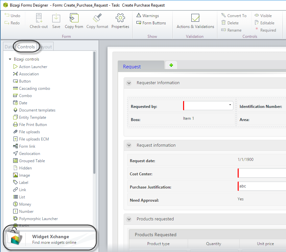Select the Need Approval value Yes

[240, 199]
